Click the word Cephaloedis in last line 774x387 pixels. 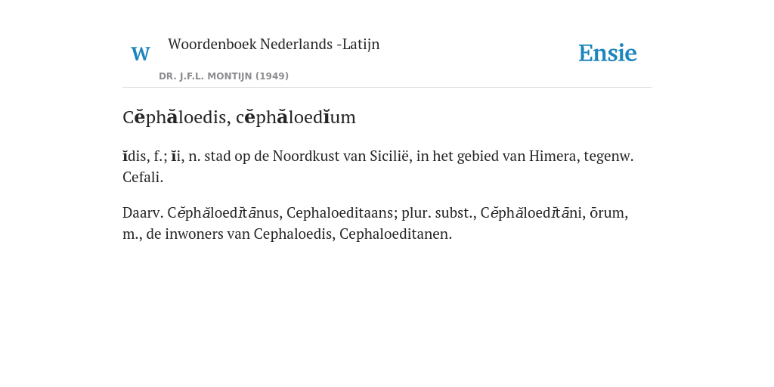295,234
